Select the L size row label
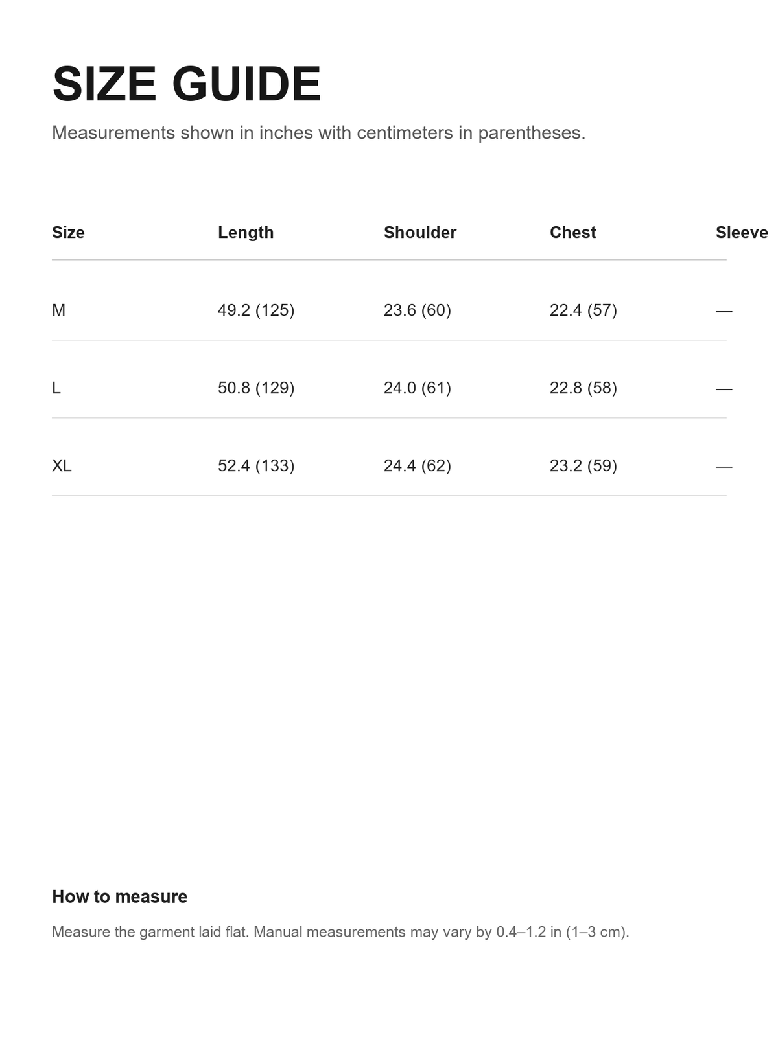Viewport: 778px width, 1037px height. tap(56, 388)
